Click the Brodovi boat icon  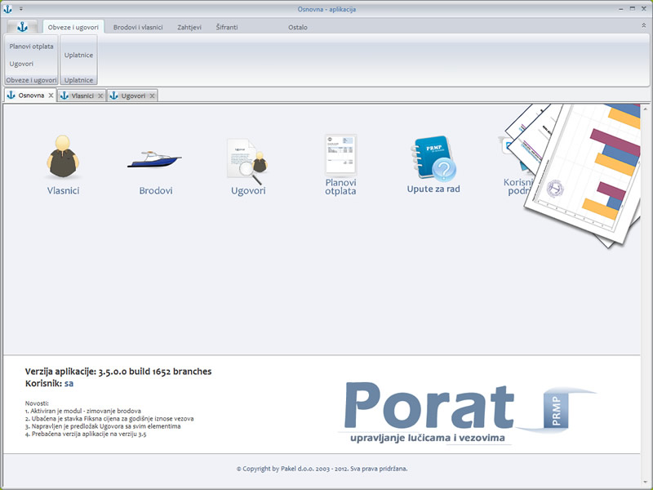click(x=155, y=159)
